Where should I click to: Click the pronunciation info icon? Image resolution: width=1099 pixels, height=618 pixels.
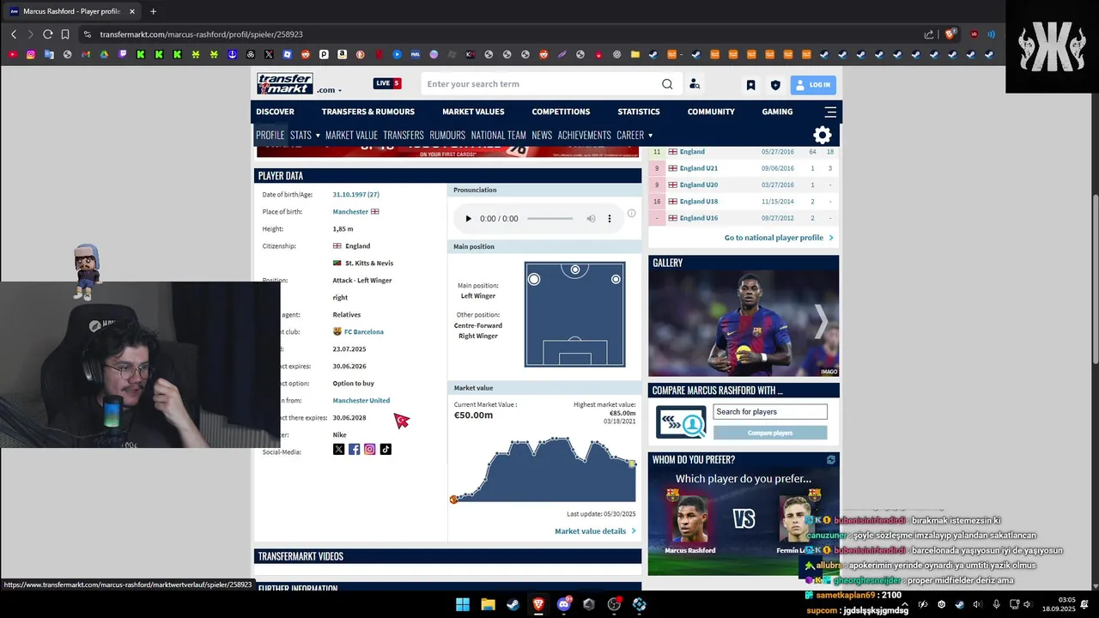coord(631,214)
